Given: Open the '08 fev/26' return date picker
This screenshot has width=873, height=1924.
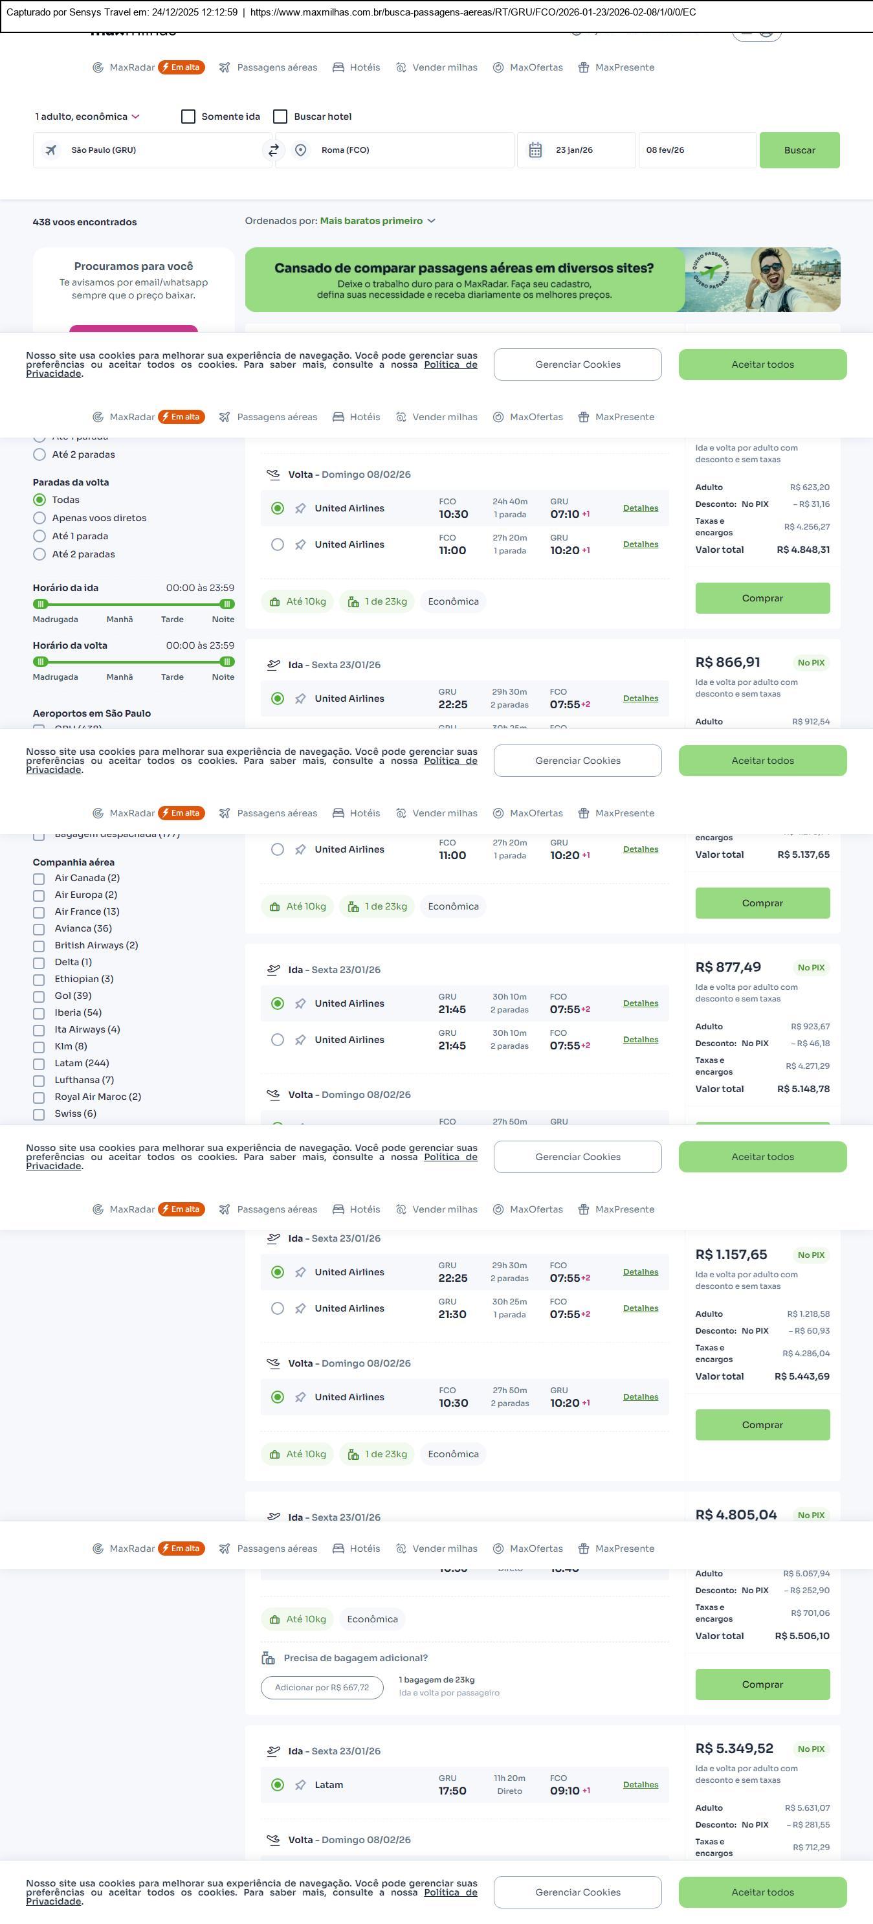Looking at the screenshot, I should coord(696,150).
